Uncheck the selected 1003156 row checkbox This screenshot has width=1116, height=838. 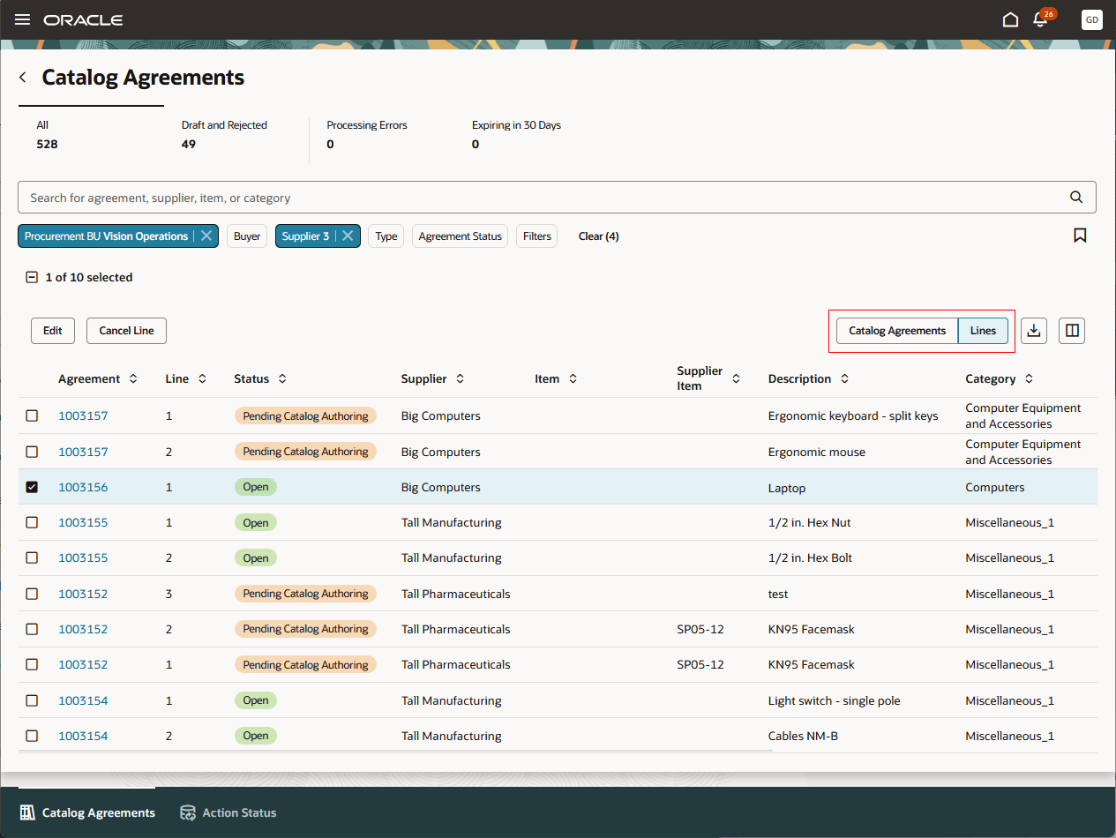tap(32, 487)
